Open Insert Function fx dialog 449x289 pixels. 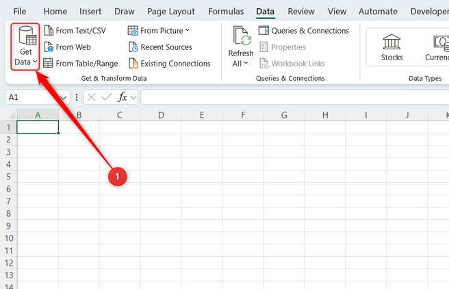[122, 97]
